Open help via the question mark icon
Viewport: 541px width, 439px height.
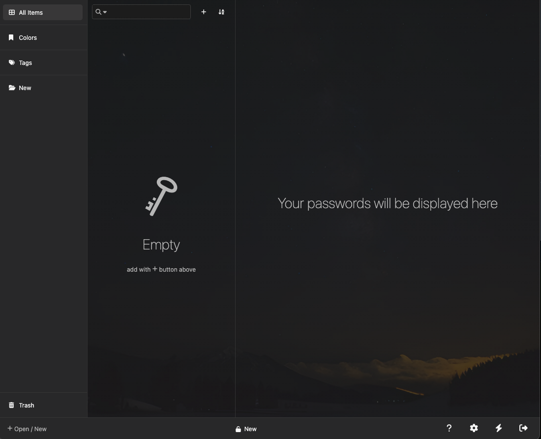[x=449, y=428]
